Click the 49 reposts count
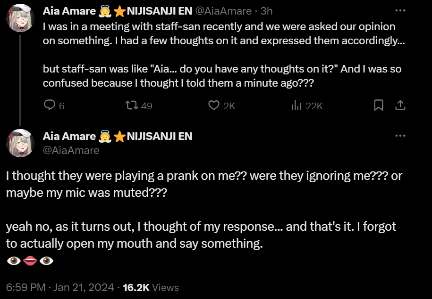 pos(146,106)
